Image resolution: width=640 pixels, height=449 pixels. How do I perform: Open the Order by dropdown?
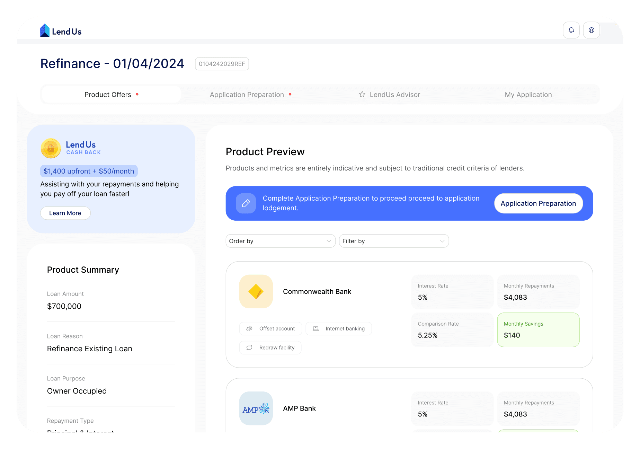point(281,241)
